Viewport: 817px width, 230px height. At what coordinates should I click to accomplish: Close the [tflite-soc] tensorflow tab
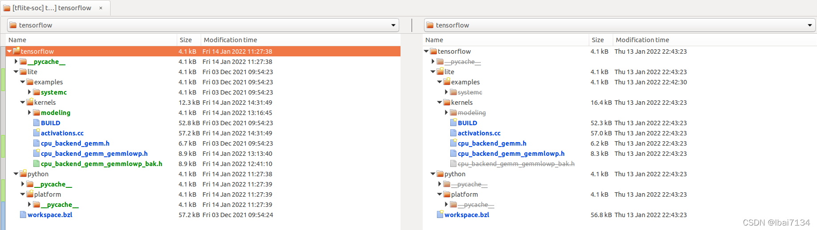pos(101,8)
